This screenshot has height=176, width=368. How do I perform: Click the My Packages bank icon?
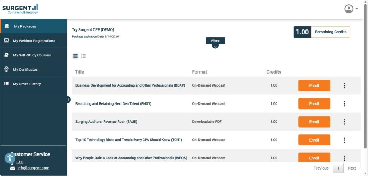coord(7,26)
